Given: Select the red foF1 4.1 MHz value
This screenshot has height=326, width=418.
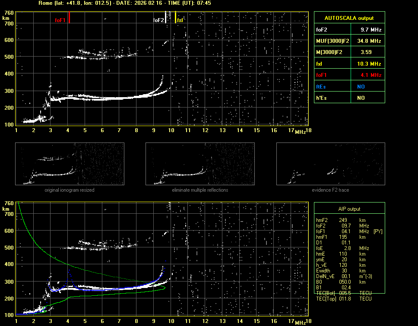Looking at the screenshot, I should click(x=371, y=75).
